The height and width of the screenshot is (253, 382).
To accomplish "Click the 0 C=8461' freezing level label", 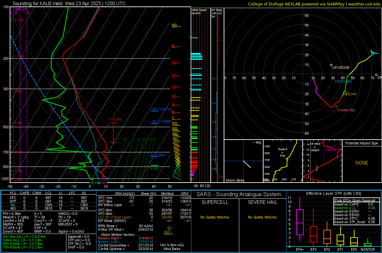I will (159, 155).
